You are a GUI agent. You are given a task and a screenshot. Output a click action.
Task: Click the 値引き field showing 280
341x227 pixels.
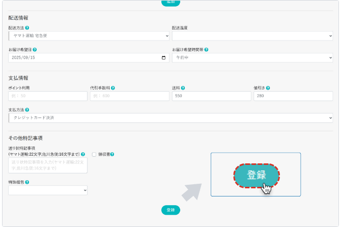click(293, 96)
